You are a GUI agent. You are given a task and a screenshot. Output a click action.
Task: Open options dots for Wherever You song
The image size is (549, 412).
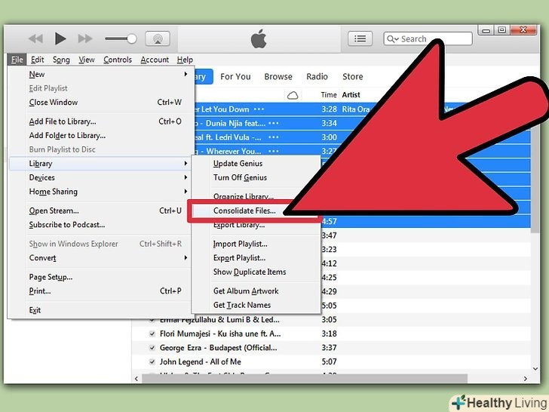(274, 152)
